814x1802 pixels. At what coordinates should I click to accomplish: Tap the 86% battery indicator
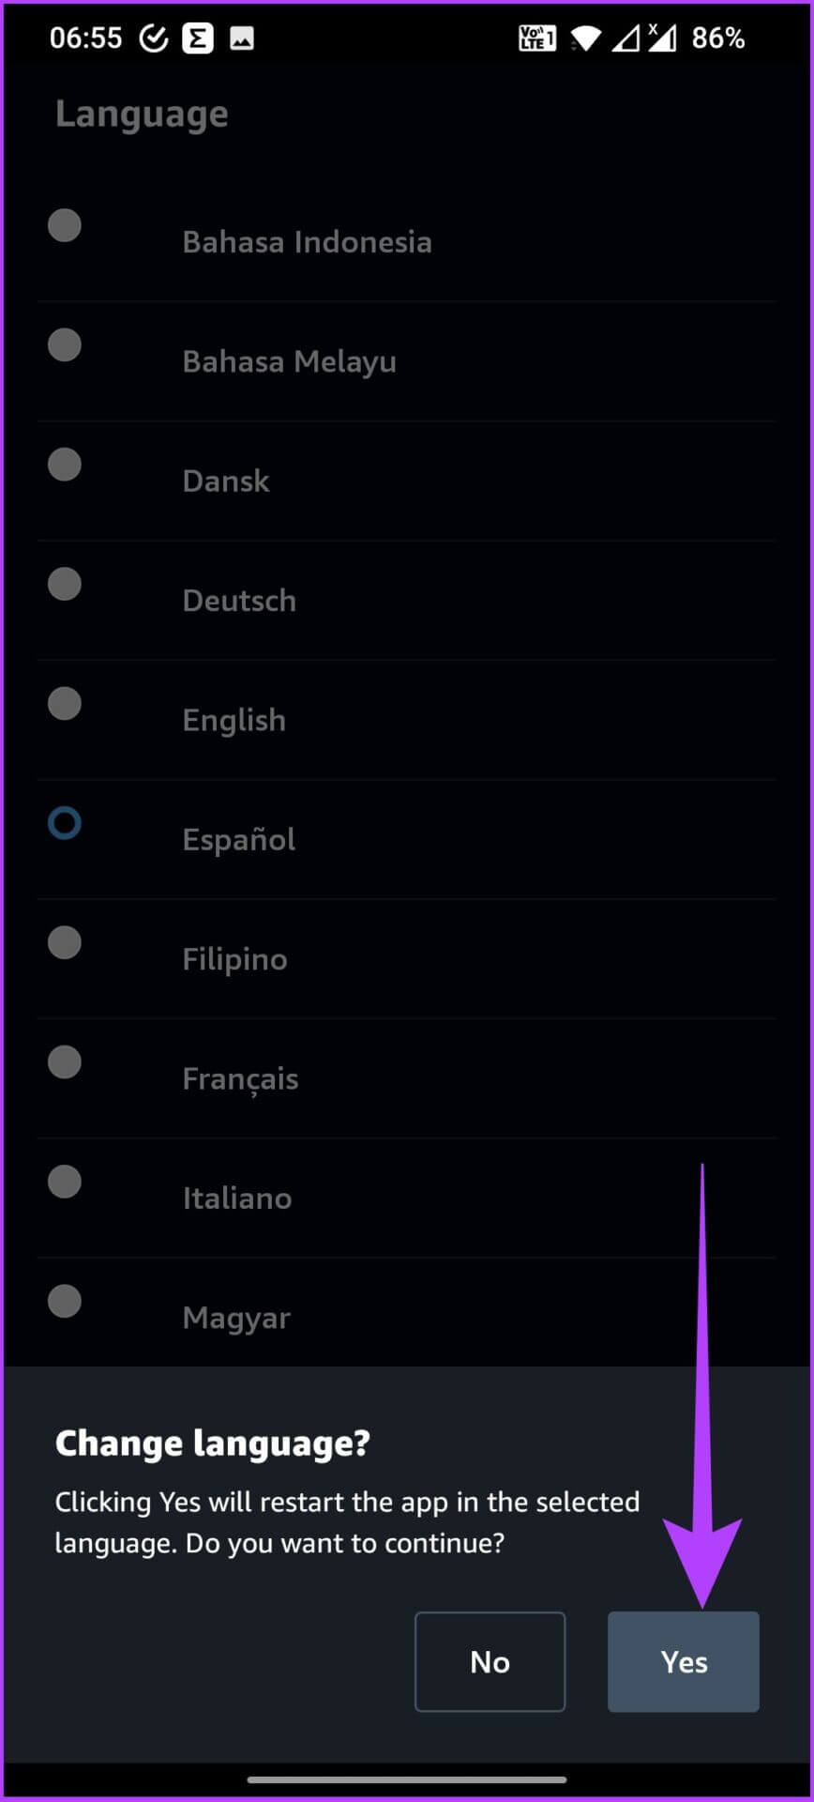[717, 38]
